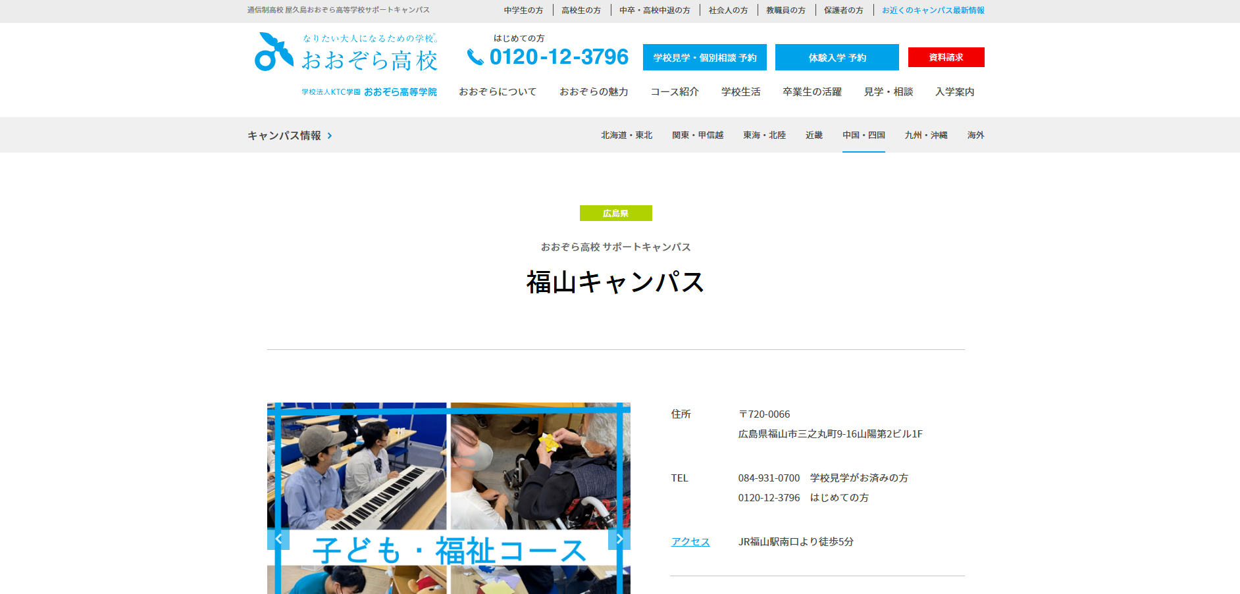Click the 体験入学 予約 button

coord(837,57)
